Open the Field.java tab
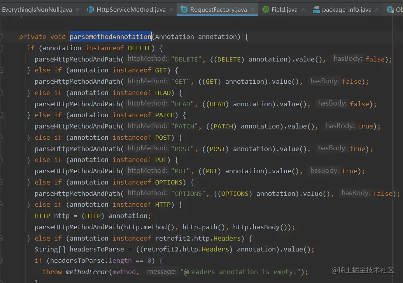The image size is (403, 283). (x=284, y=9)
